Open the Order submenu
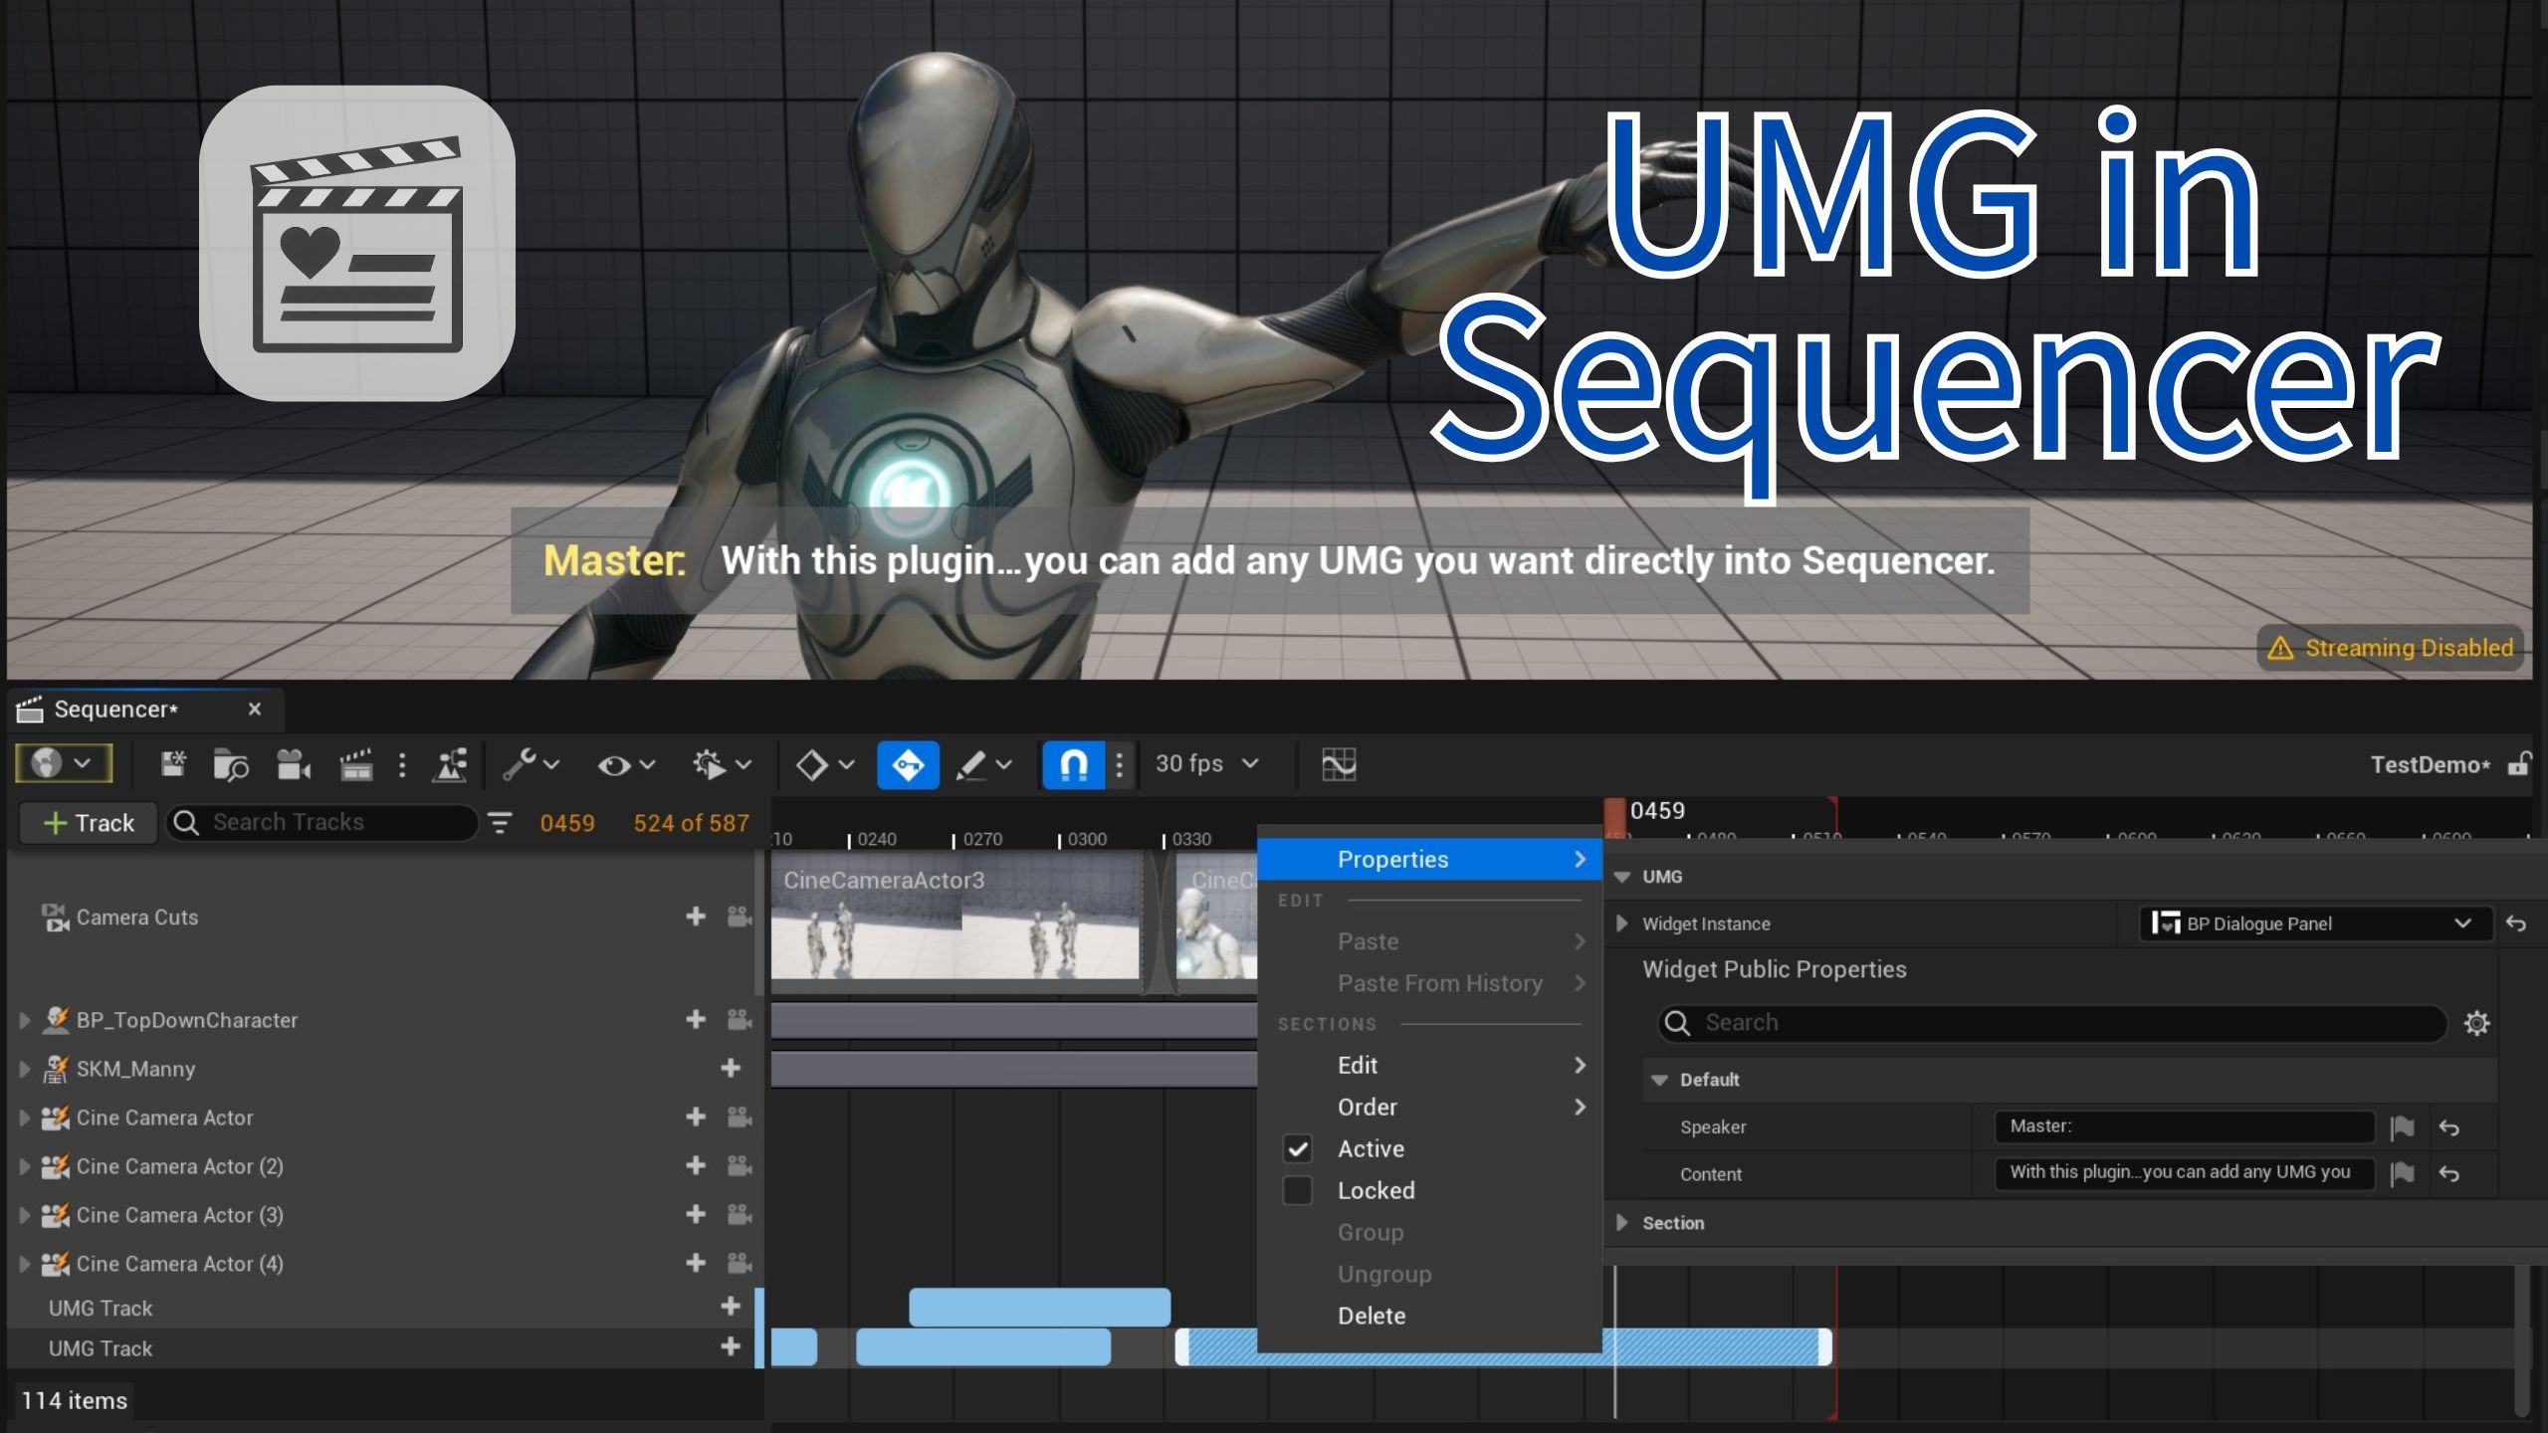 point(1429,1107)
